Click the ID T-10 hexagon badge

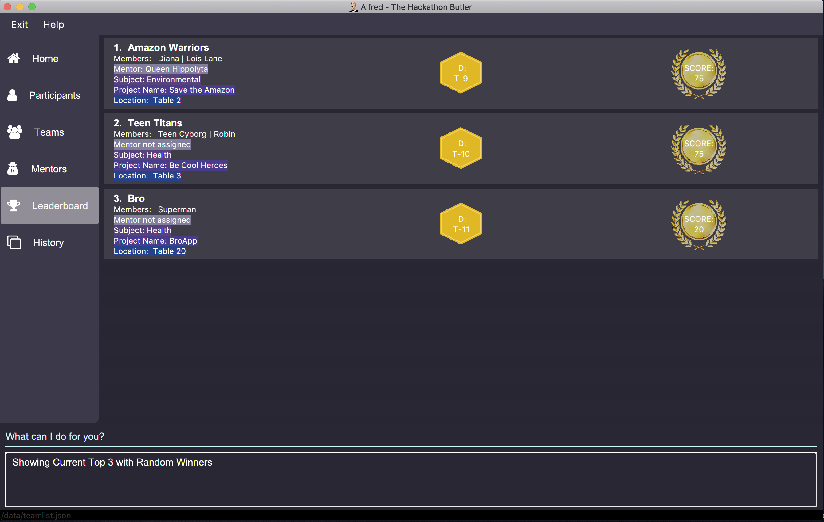click(x=461, y=148)
